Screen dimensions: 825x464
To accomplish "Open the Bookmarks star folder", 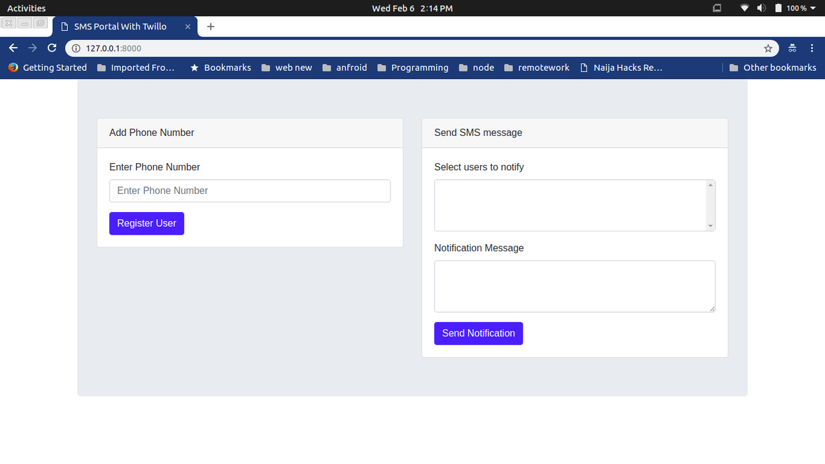I will pos(220,68).
